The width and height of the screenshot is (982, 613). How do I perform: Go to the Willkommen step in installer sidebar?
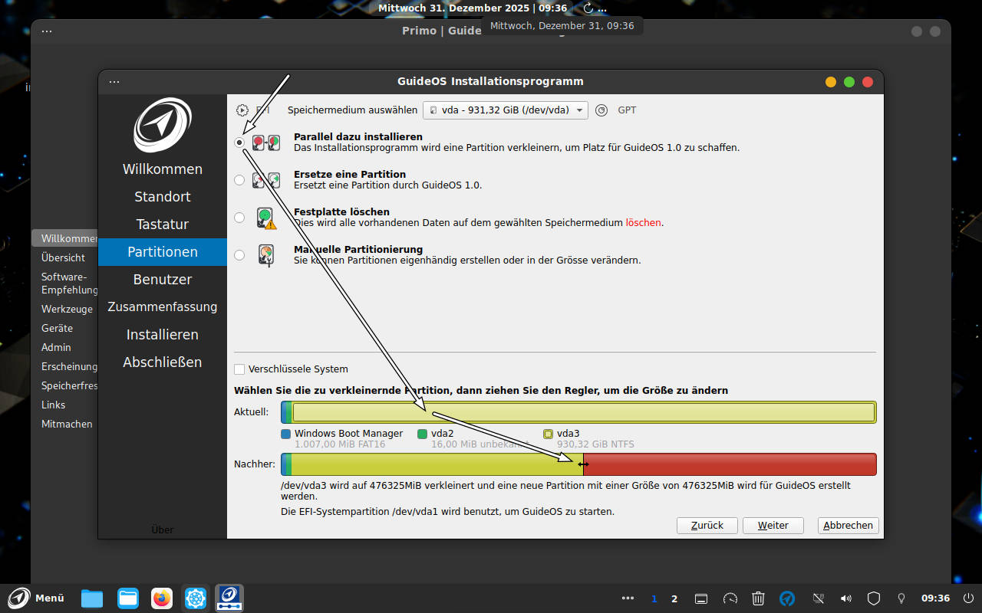(x=163, y=169)
